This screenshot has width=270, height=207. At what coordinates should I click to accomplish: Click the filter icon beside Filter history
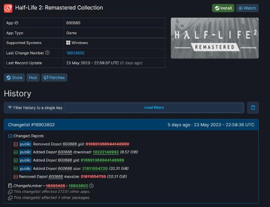point(10,108)
